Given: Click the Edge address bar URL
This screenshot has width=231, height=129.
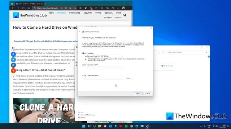Looking at the screenshot, I should (x=48, y=8).
